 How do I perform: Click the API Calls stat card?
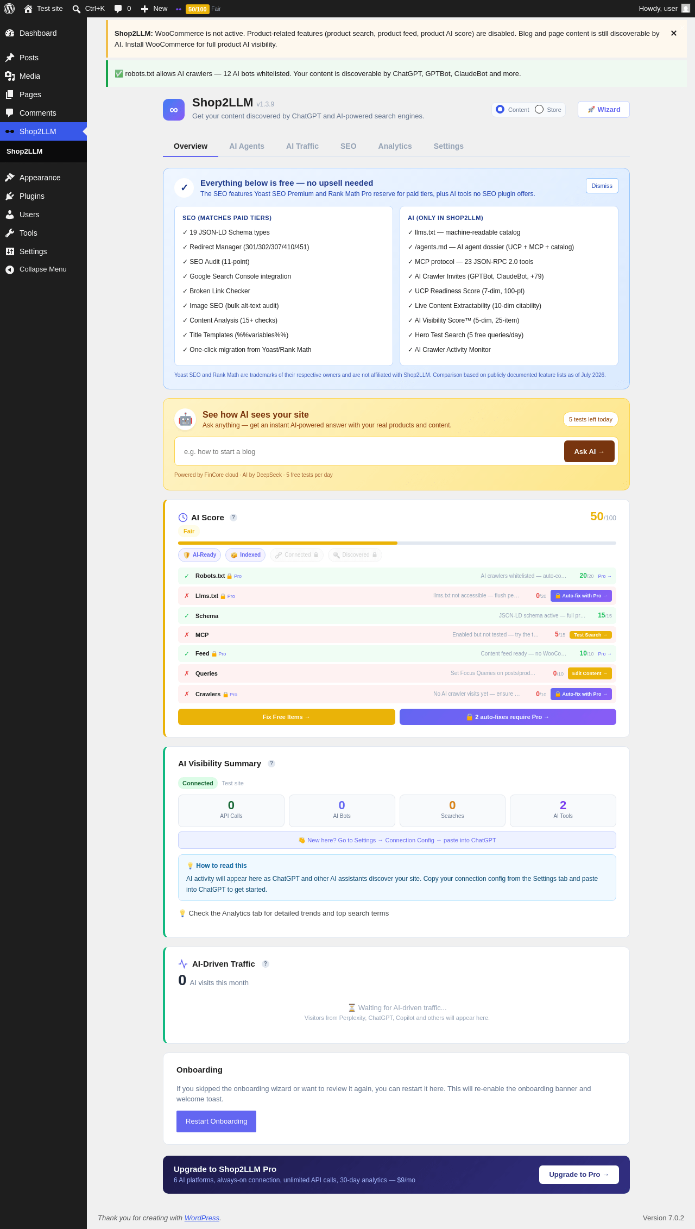click(231, 811)
